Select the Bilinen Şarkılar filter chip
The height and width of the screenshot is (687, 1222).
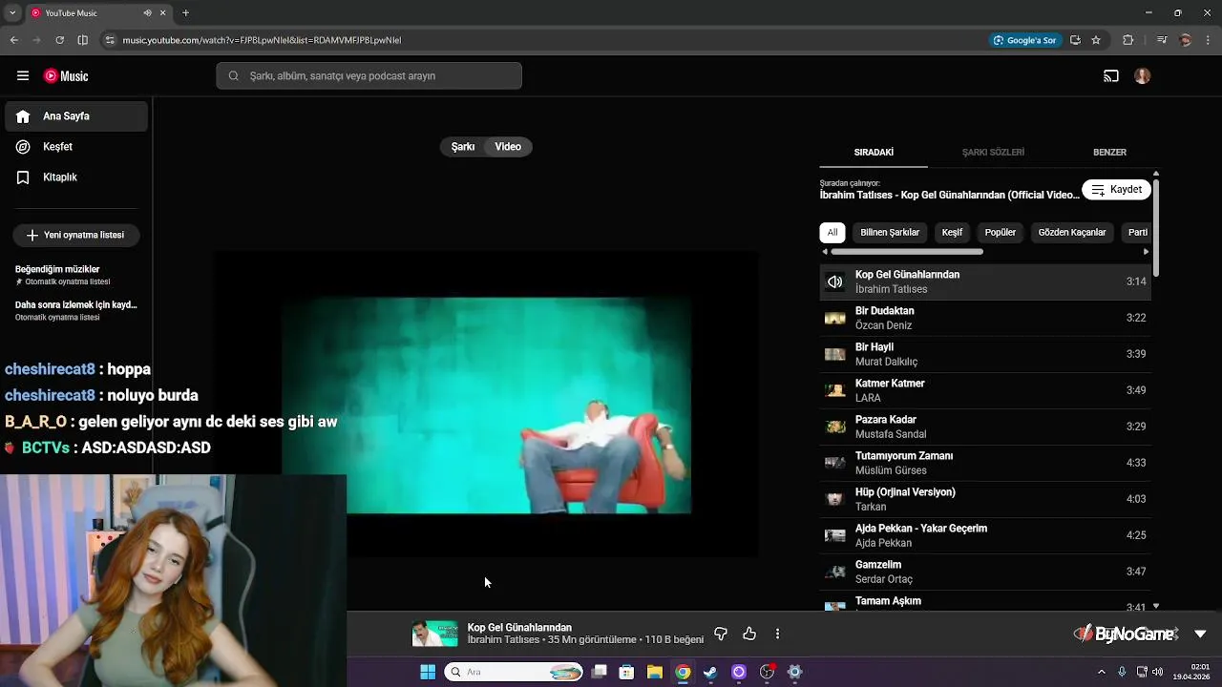(890, 232)
